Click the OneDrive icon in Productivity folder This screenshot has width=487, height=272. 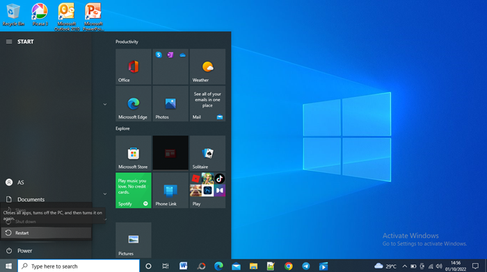click(x=182, y=55)
